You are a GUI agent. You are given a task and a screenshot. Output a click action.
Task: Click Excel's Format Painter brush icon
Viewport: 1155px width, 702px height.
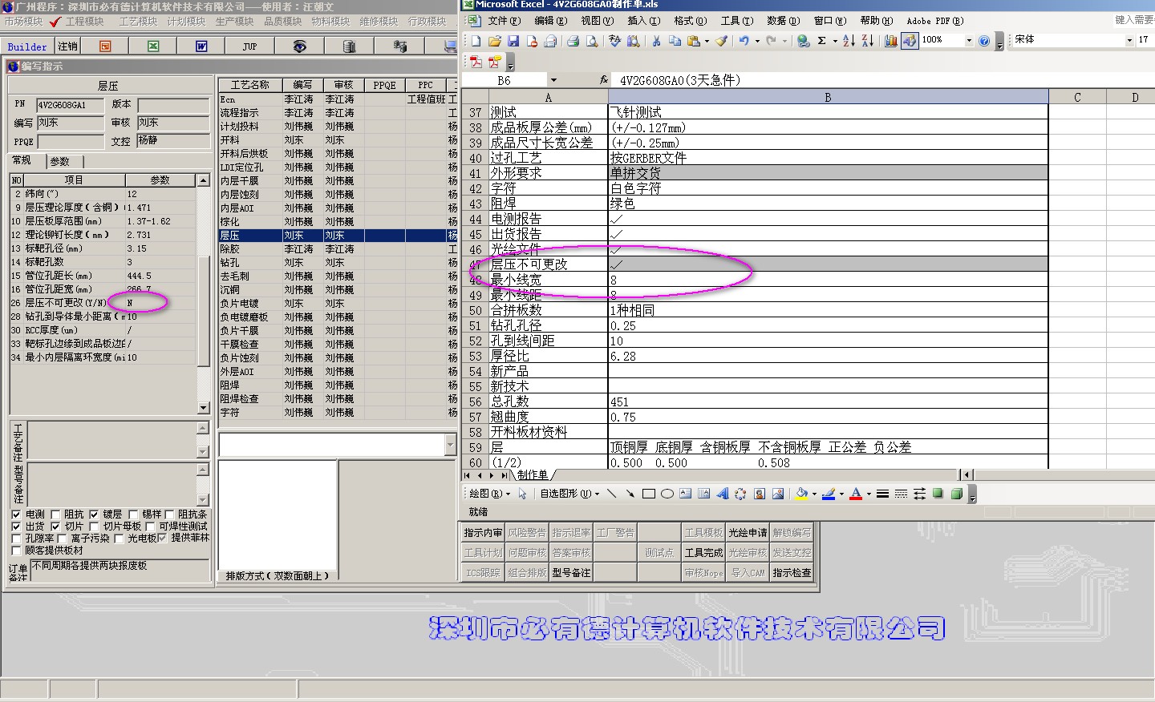pos(722,40)
